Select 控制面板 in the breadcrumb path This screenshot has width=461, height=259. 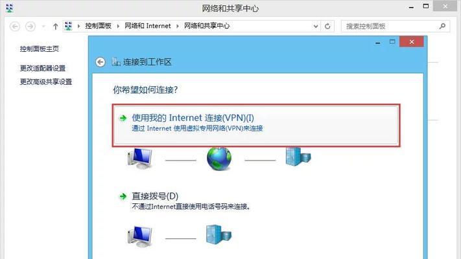(x=98, y=26)
